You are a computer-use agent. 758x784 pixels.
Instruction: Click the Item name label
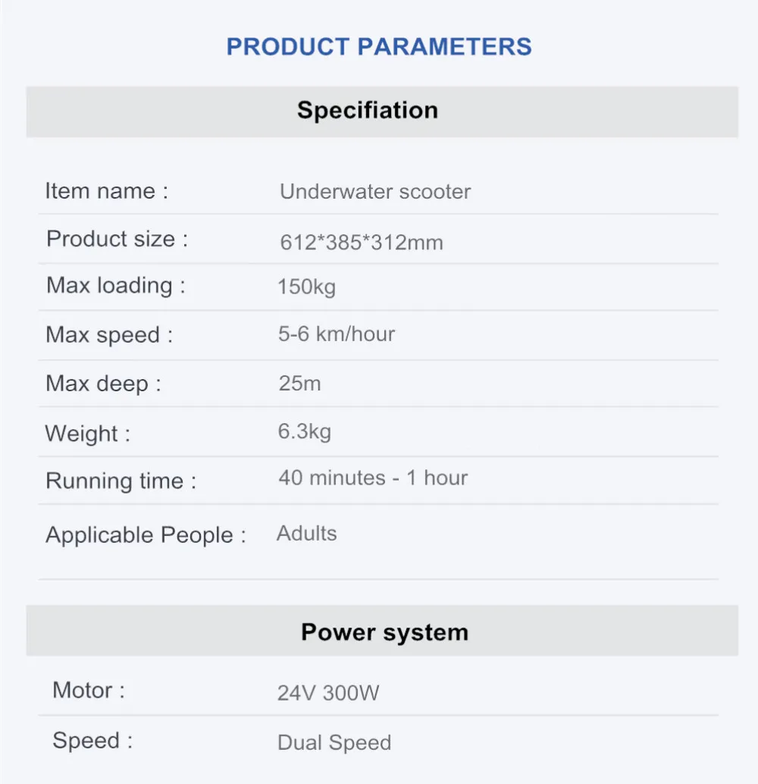coord(107,191)
